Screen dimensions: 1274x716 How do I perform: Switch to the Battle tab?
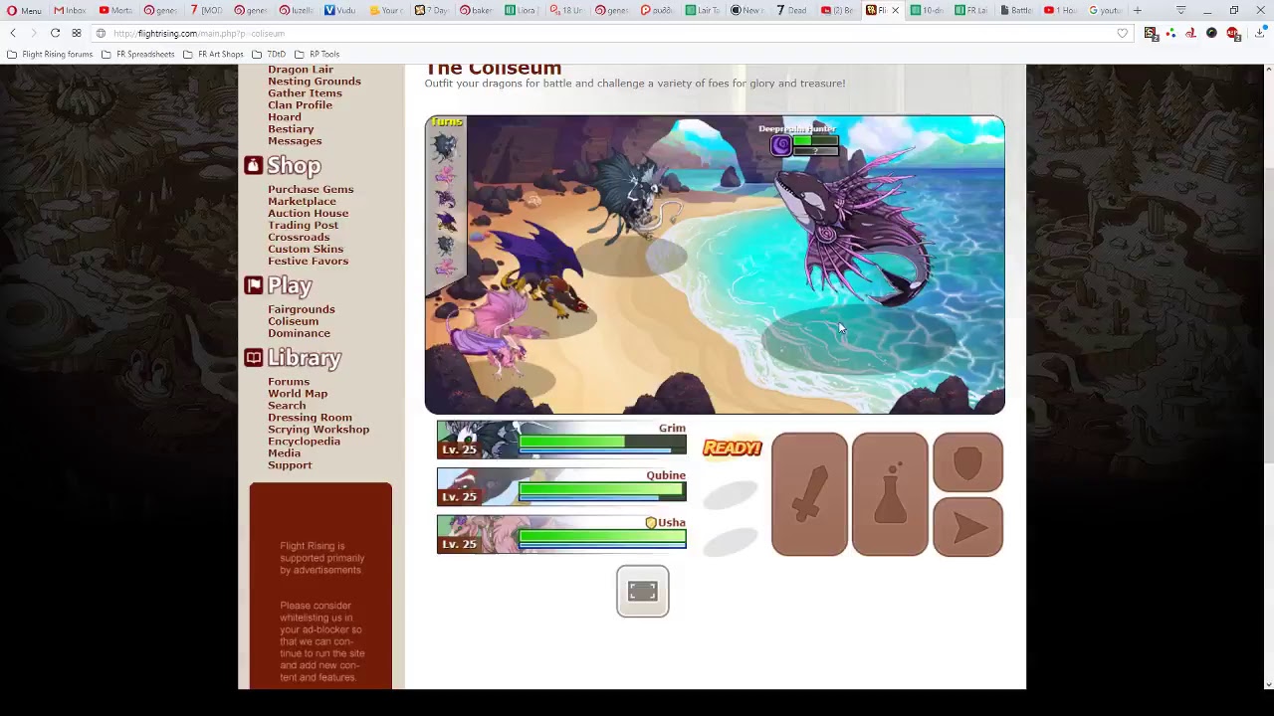click(x=1016, y=10)
